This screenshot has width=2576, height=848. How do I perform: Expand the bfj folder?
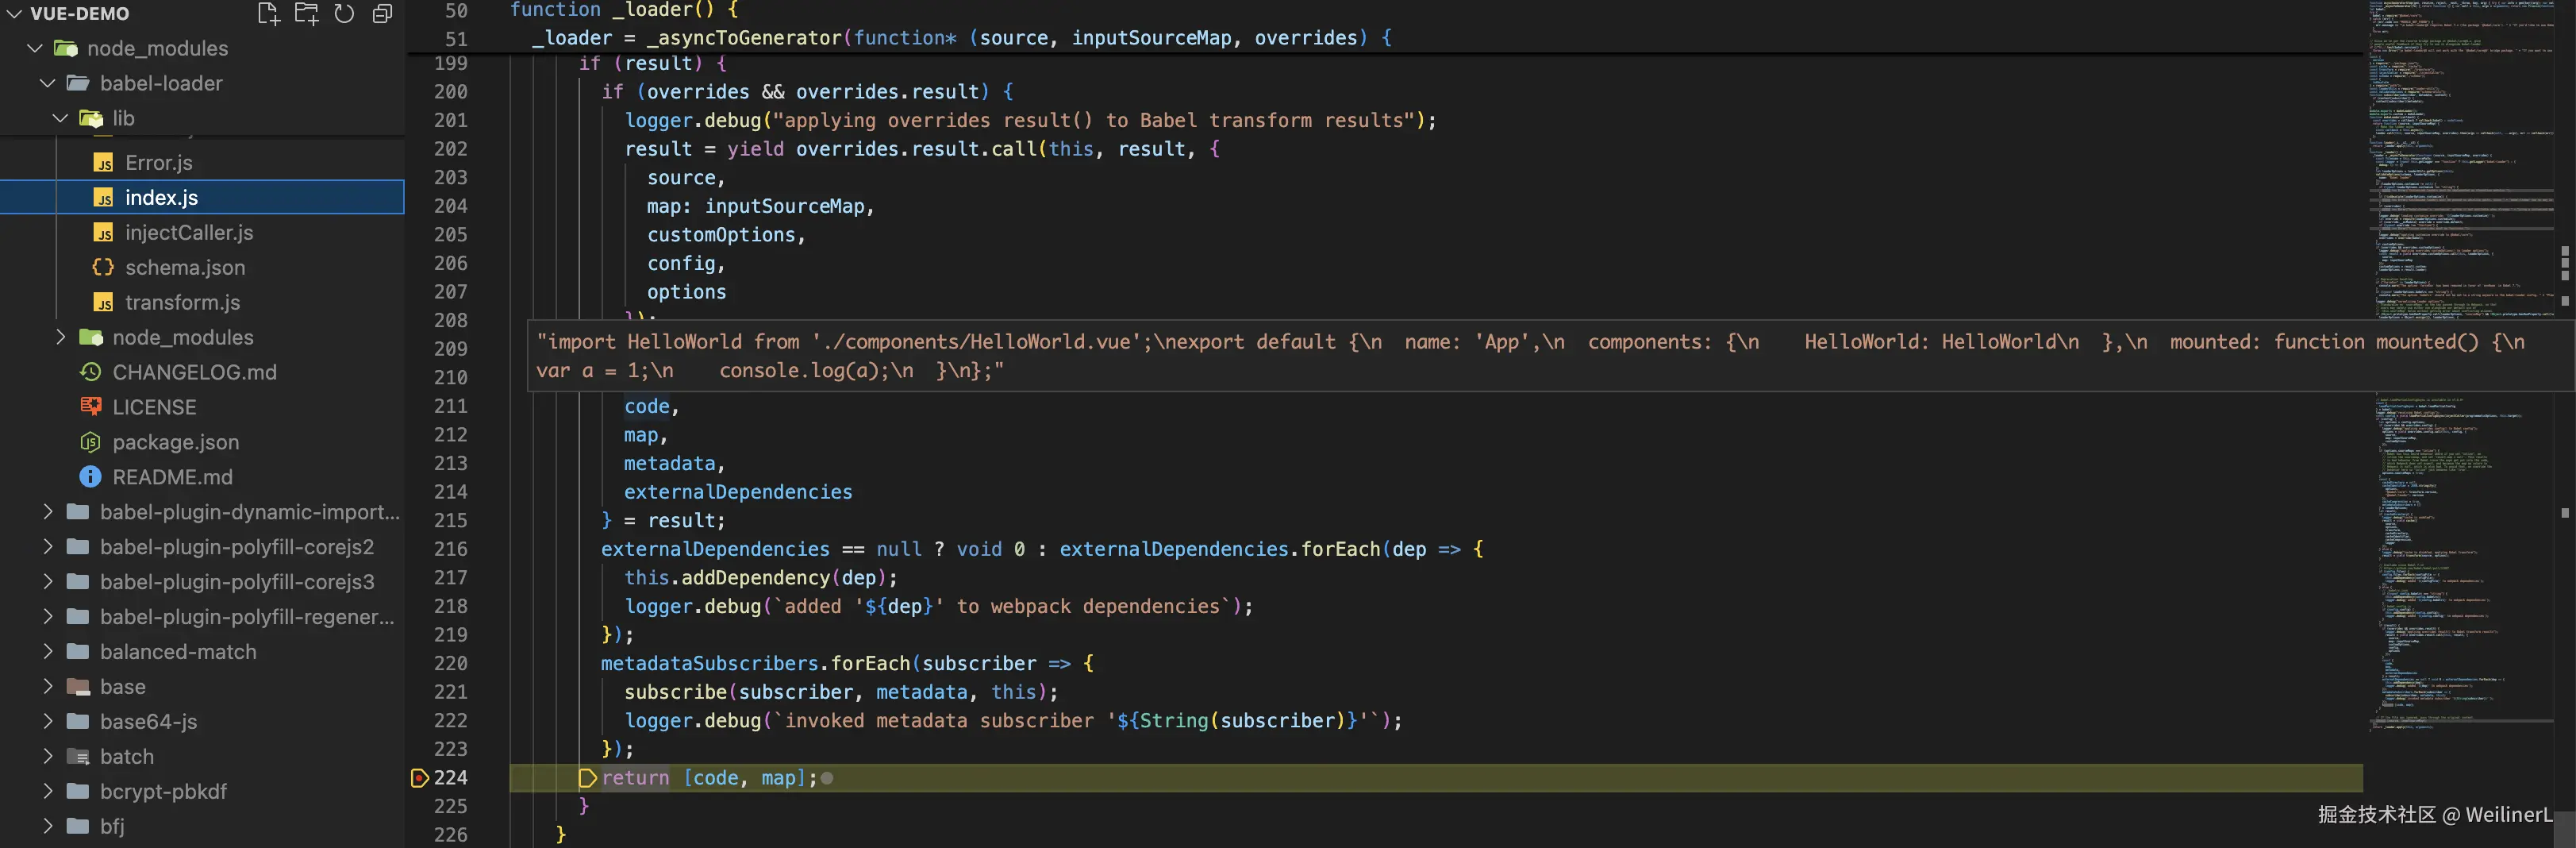click(48, 827)
